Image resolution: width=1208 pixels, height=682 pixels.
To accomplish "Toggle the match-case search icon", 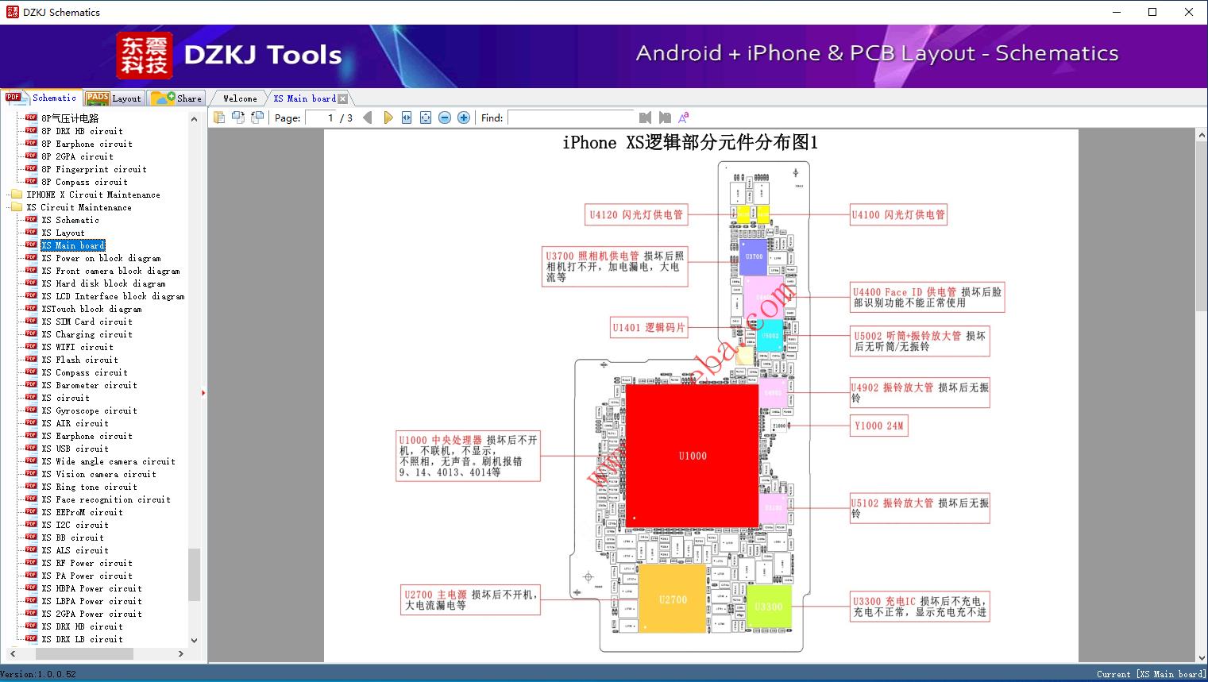I will (x=684, y=118).
